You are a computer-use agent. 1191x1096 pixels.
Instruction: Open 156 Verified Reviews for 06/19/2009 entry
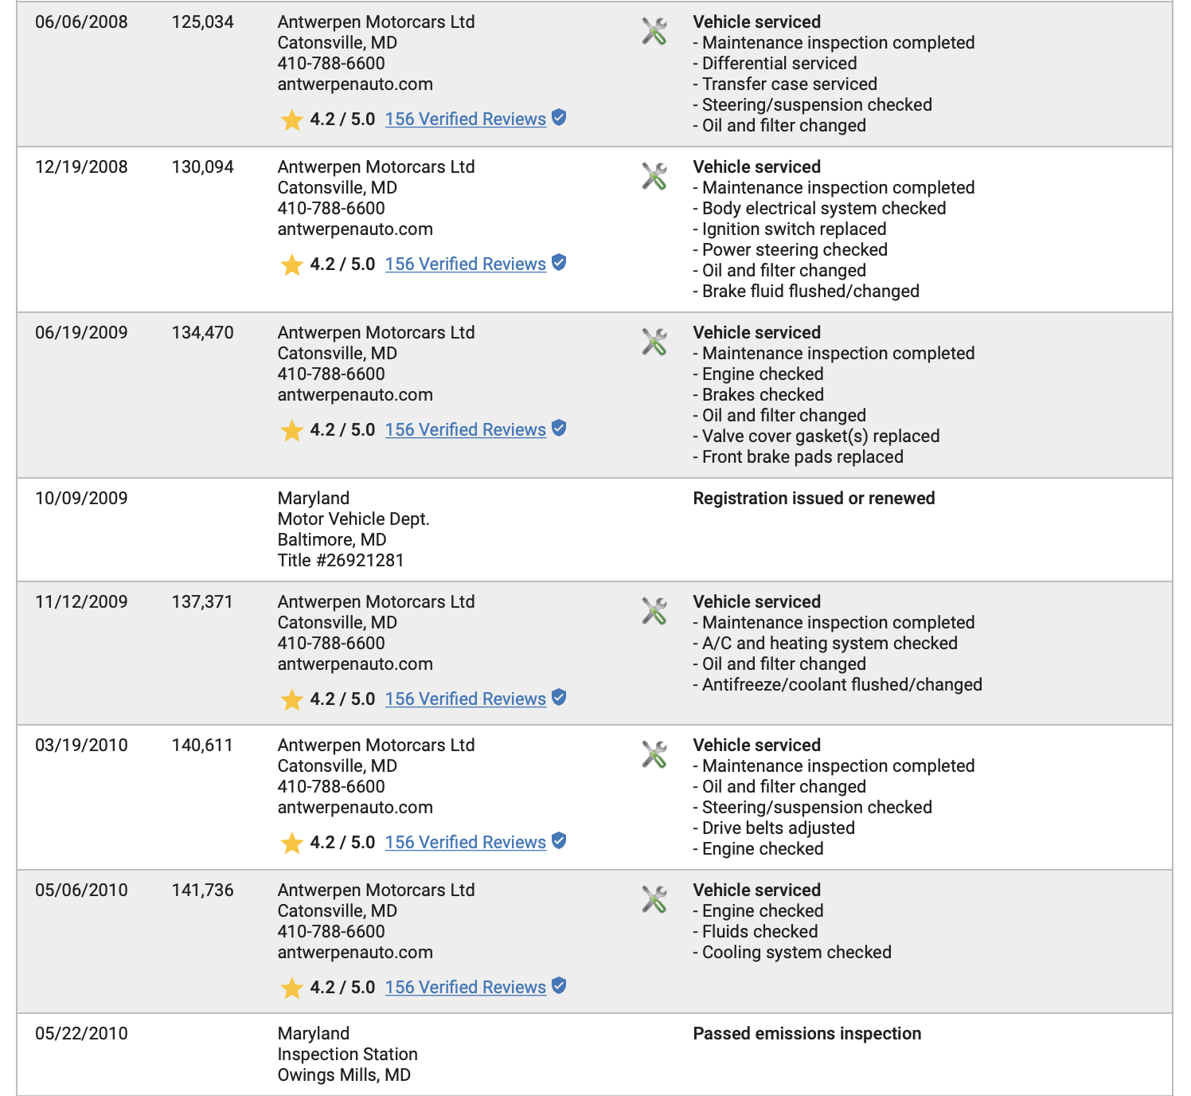pyautogui.click(x=466, y=430)
